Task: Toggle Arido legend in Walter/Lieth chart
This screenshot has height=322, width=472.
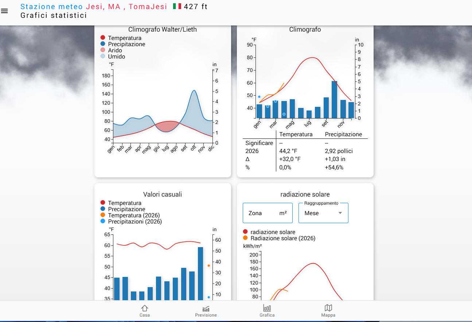Action: click(103, 51)
